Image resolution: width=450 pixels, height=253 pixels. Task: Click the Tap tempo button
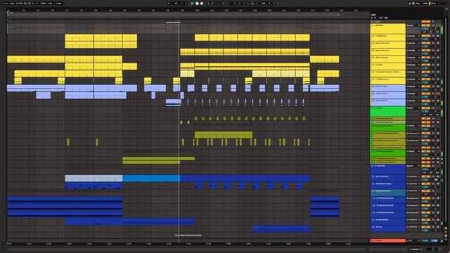pyautogui.click(x=13, y=4)
